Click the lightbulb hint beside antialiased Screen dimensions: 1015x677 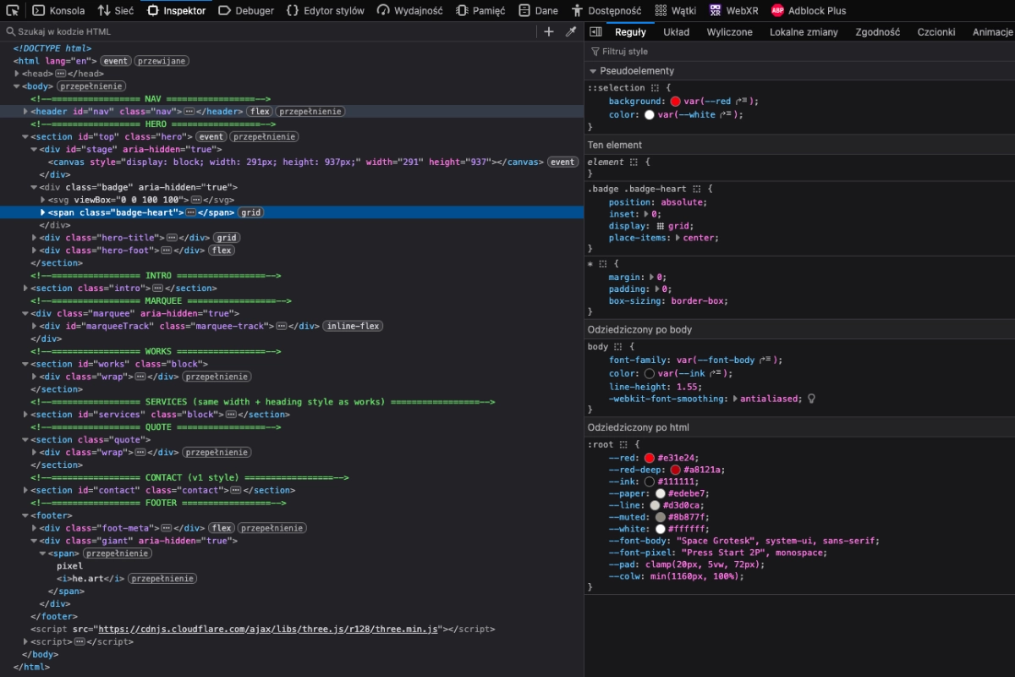811,398
